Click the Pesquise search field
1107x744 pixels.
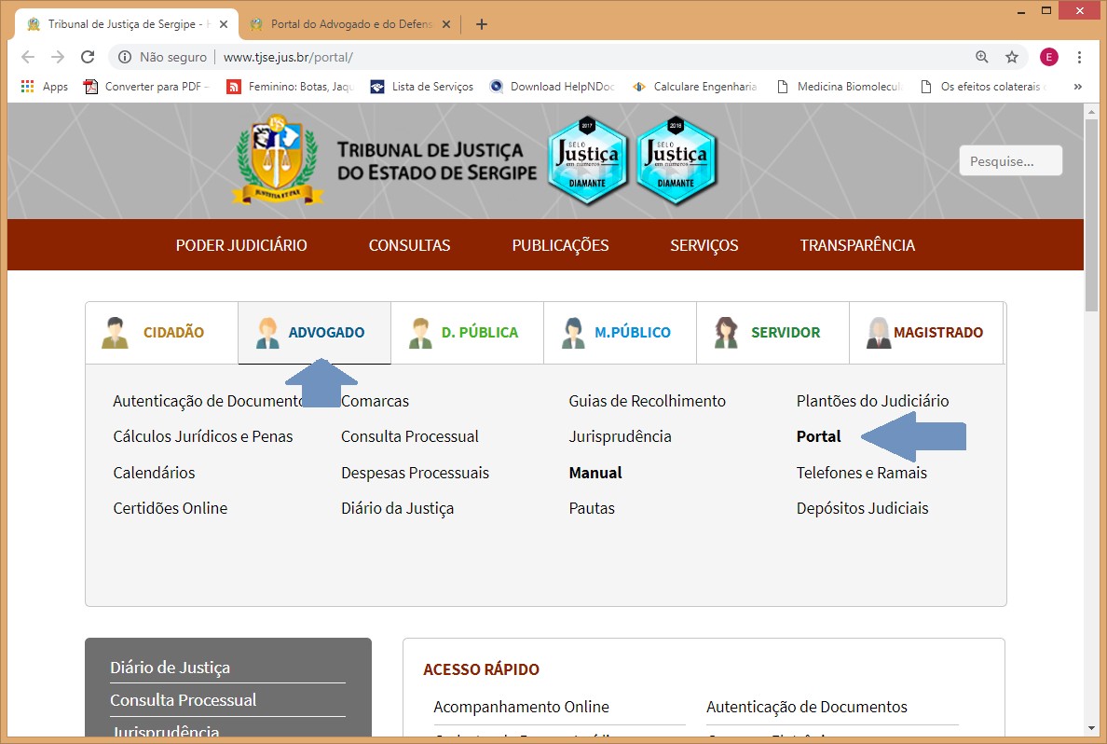[x=1010, y=161]
